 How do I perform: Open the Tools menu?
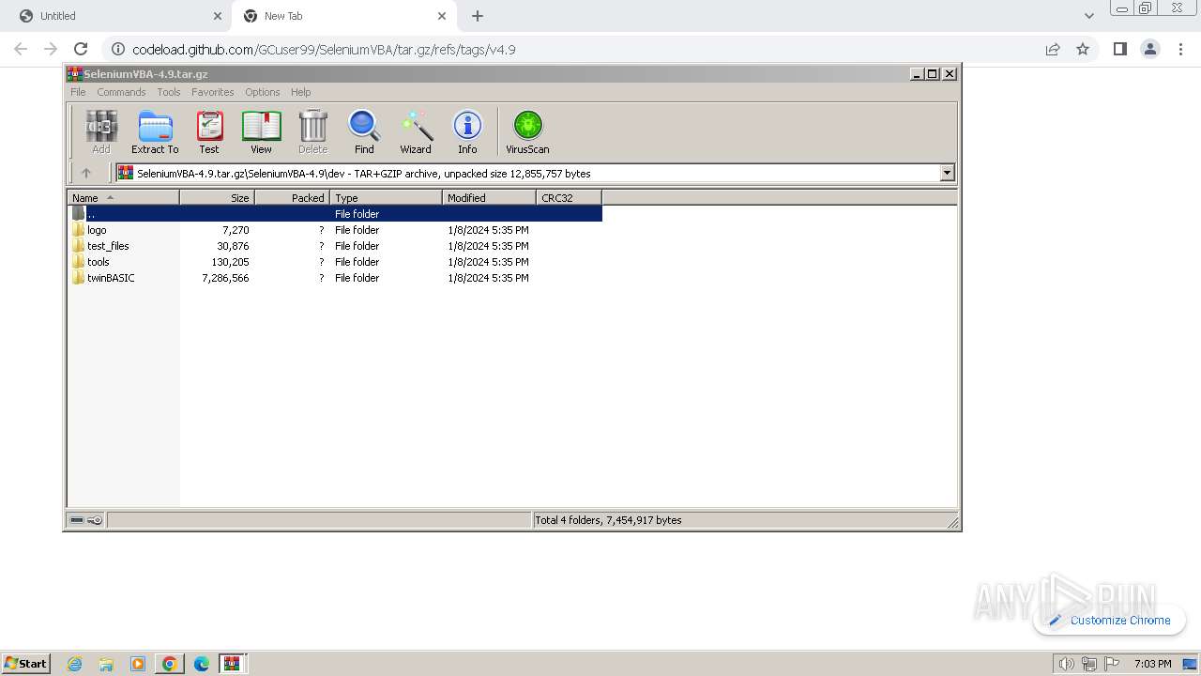coord(169,92)
